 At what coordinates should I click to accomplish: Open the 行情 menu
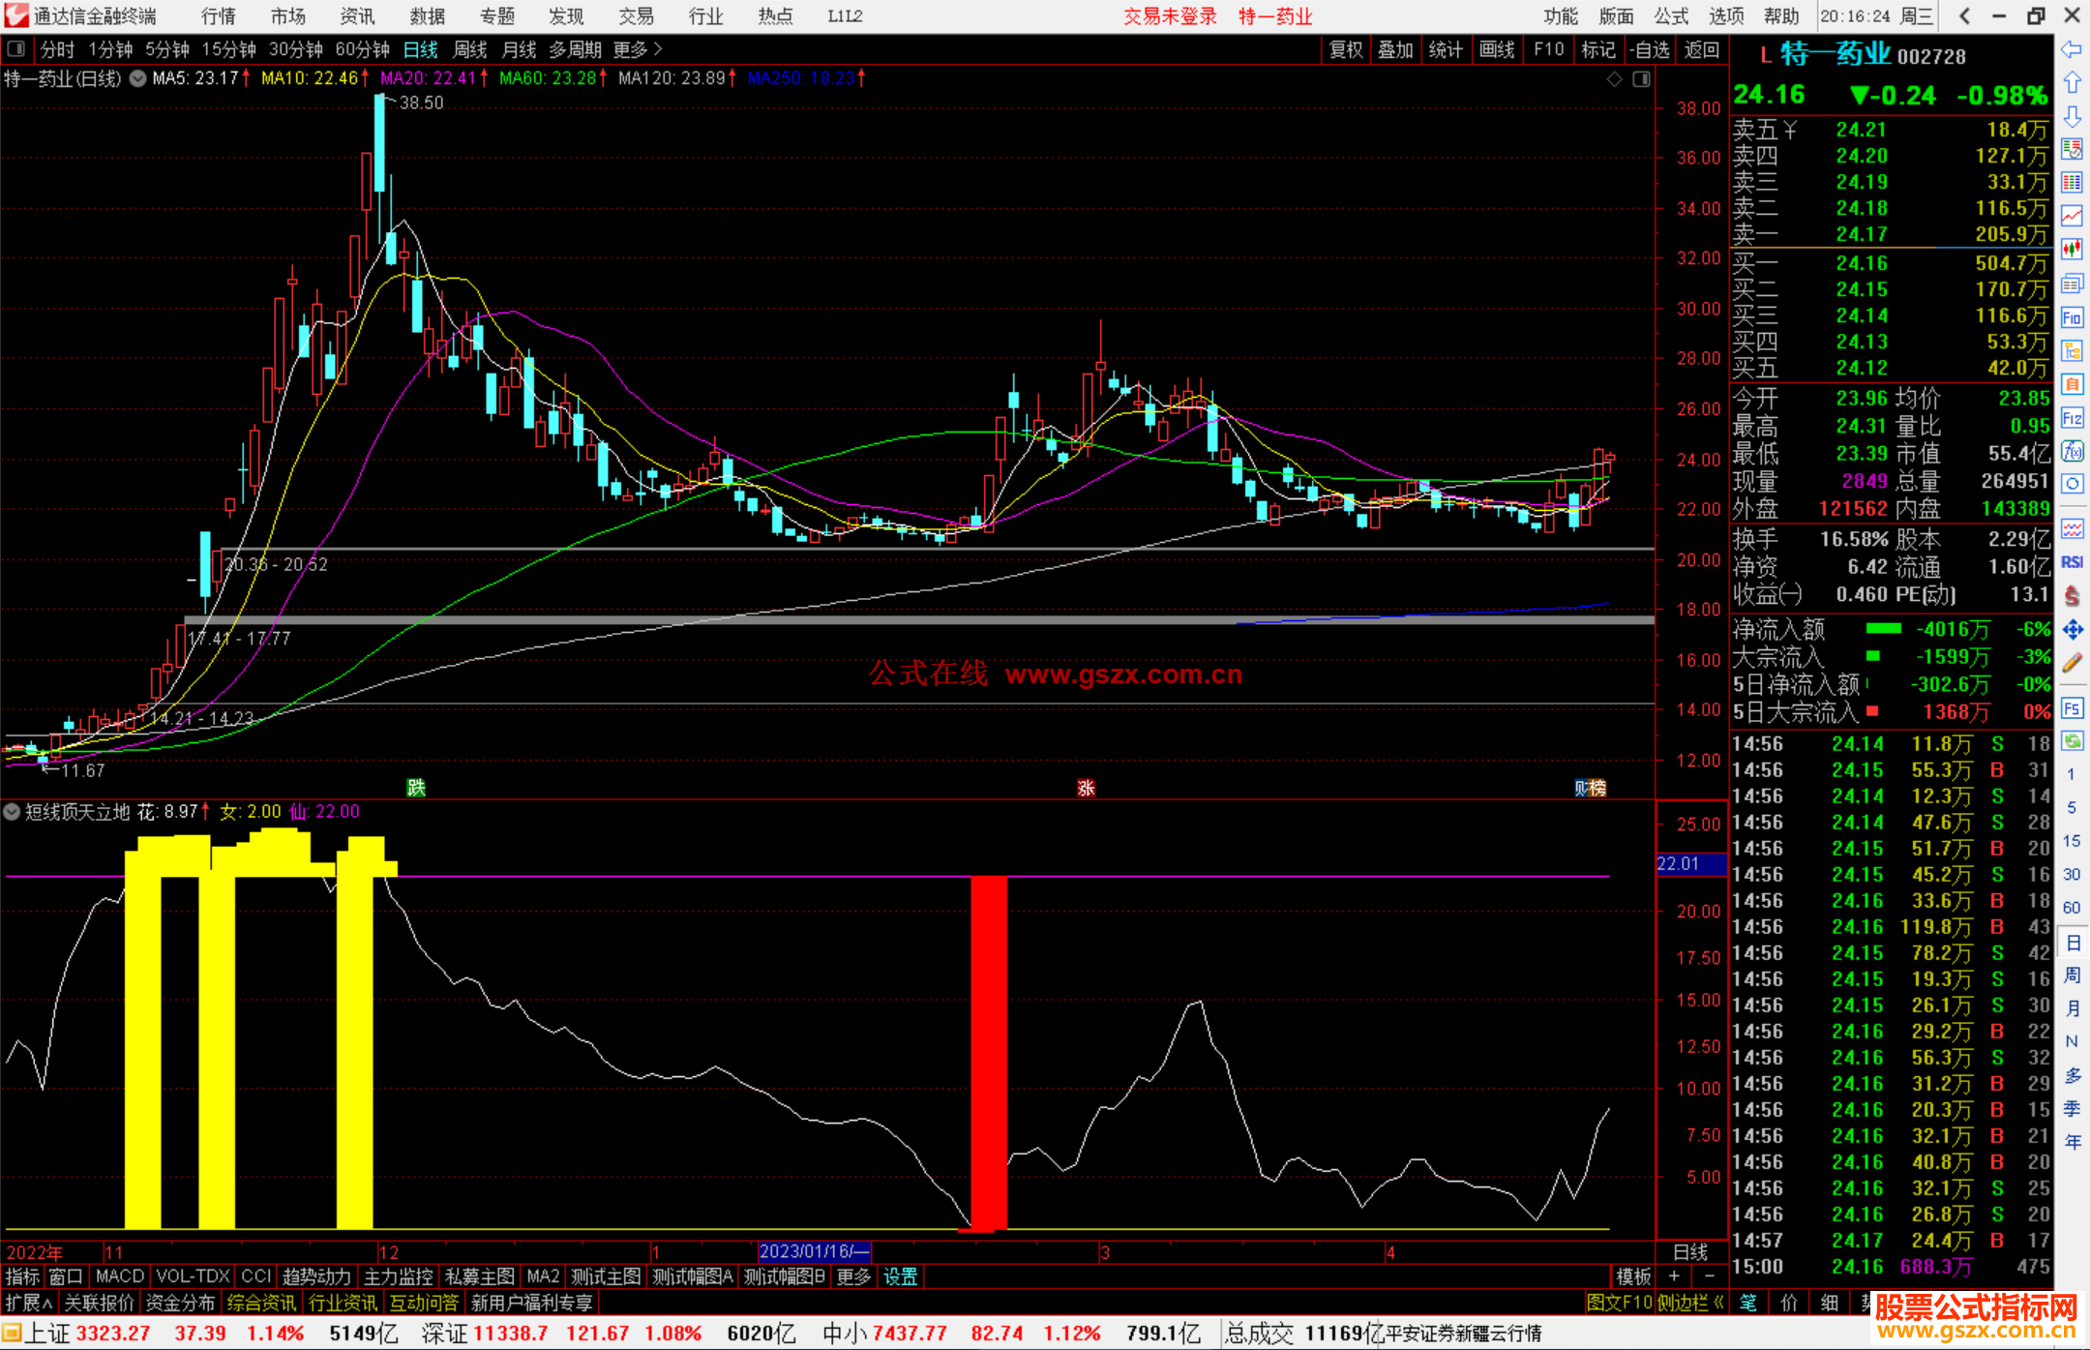point(218,16)
